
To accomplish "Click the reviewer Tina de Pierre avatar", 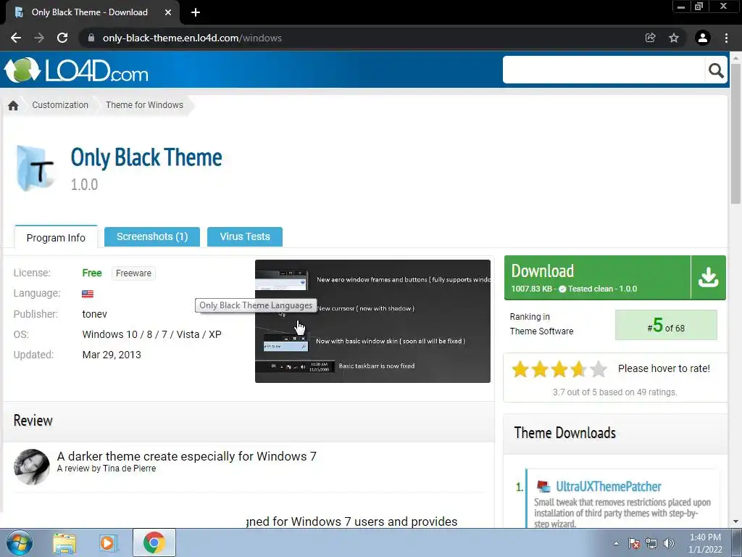I will coord(32,467).
